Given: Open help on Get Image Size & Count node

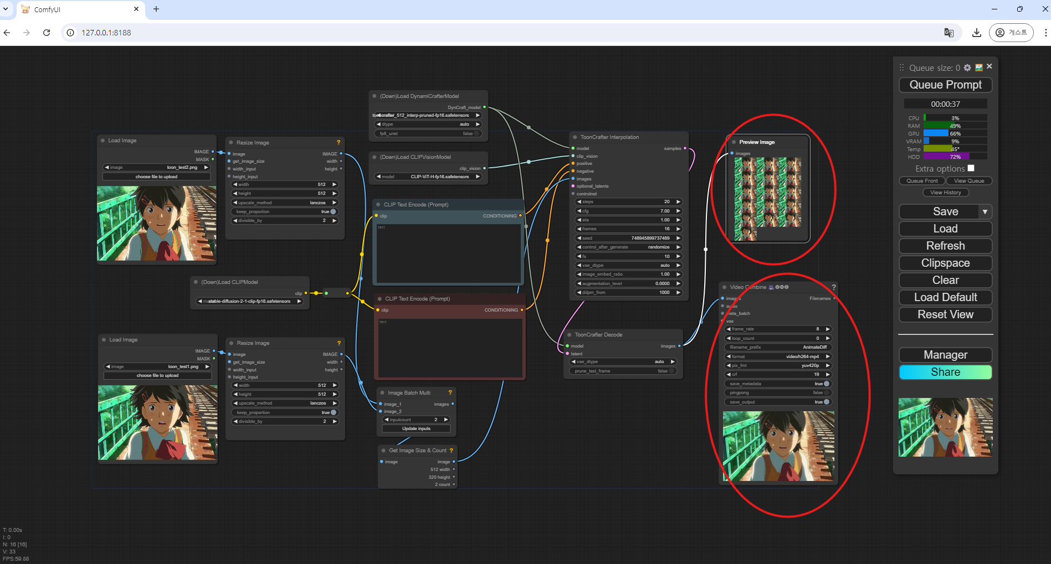Looking at the screenshot, I should [x=451, y=451].
